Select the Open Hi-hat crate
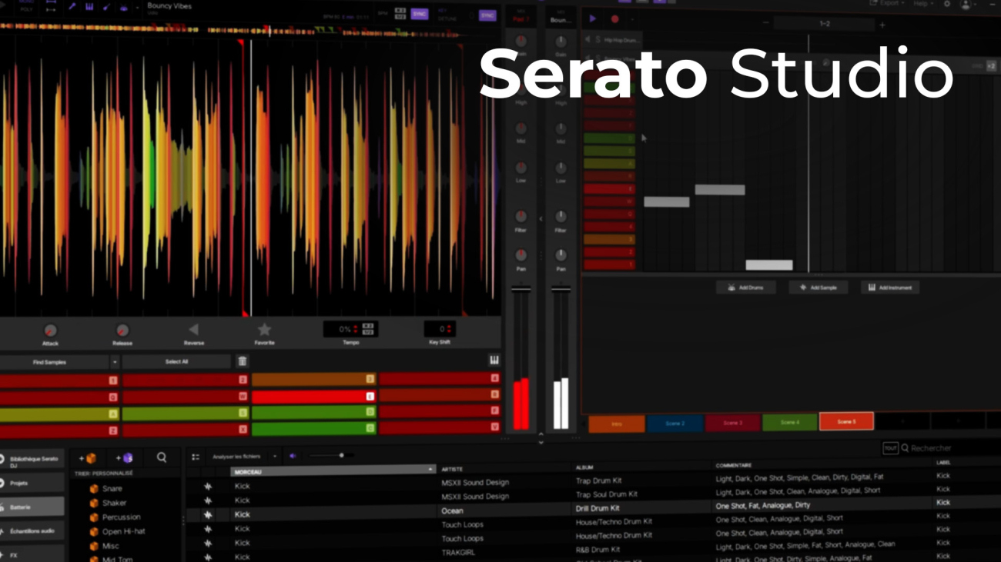 pos(123,531)
